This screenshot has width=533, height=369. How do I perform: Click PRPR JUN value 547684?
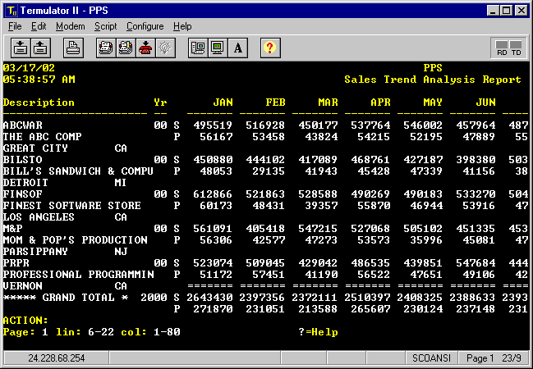click(x=476, y=263)
